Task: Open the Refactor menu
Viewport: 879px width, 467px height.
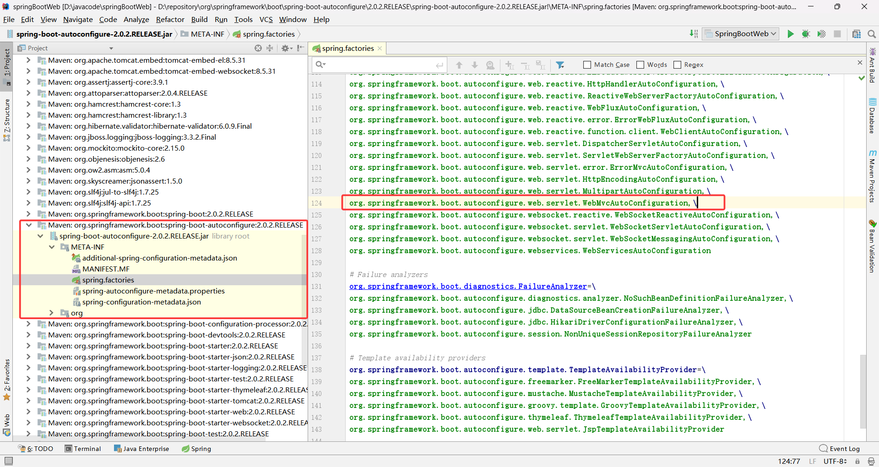Action: click(170, 19)
